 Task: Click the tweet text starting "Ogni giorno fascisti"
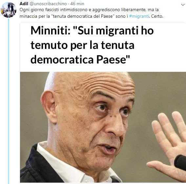click(x=91, y=13)
